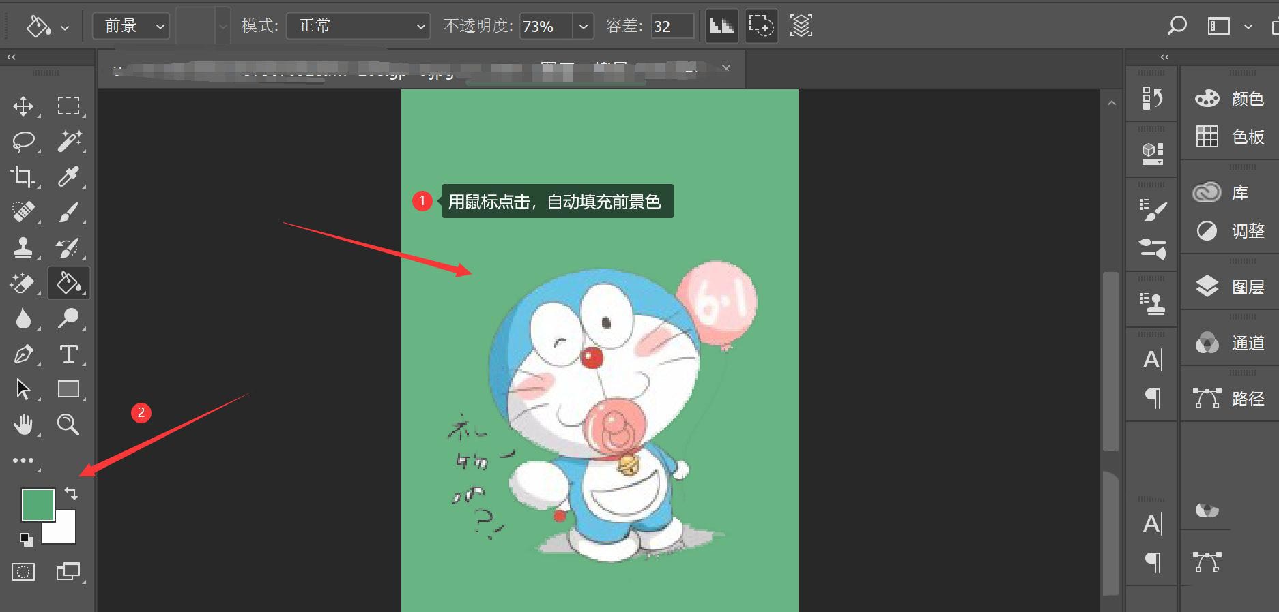Image resolution: width=1279 pixels, height=612 pixels.
Task: Open the search magnifier icon
Action: click(x=1177, y=26)
